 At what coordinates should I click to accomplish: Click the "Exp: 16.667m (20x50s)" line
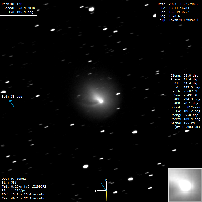179,20
